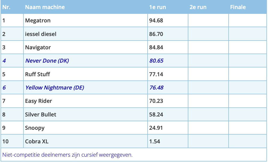Click the italic 76.48 score
The width and height of the screenshot is (268, 162).
point(156,88)
